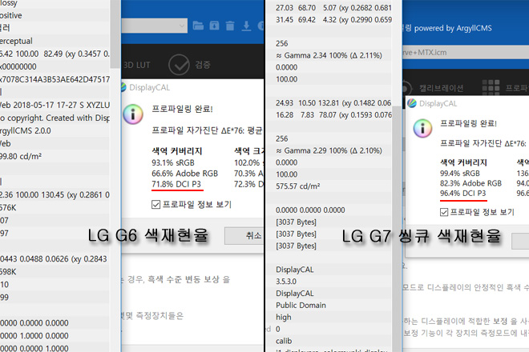Click scrollbar thumb of left profile info window
The width and height of the screenshot is (529, 352).
click(115, 34)
